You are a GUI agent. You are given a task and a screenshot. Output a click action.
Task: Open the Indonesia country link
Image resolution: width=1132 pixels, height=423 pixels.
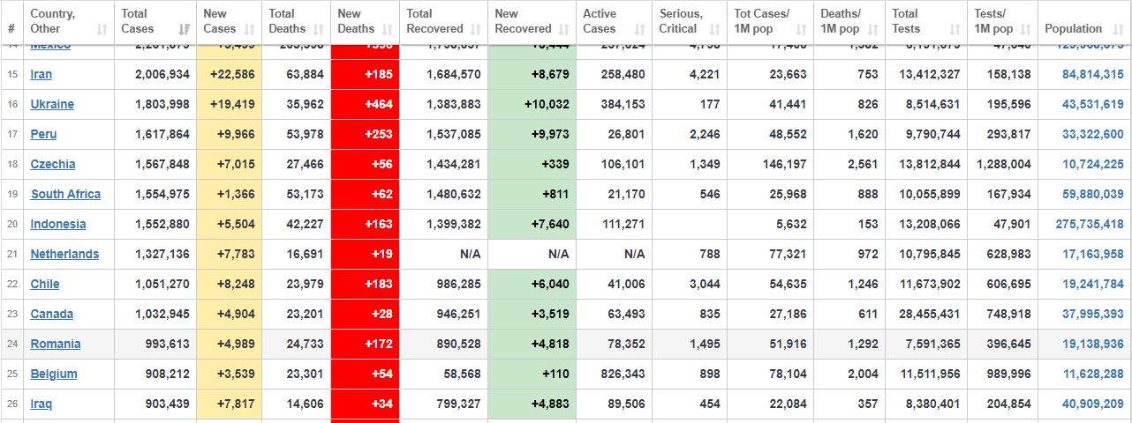coord(58,224)
